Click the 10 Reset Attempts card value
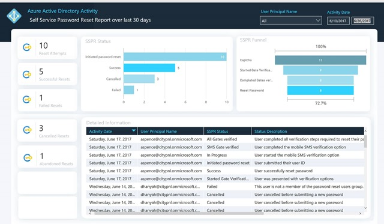384x224 pixels. (x=43, y=46)
